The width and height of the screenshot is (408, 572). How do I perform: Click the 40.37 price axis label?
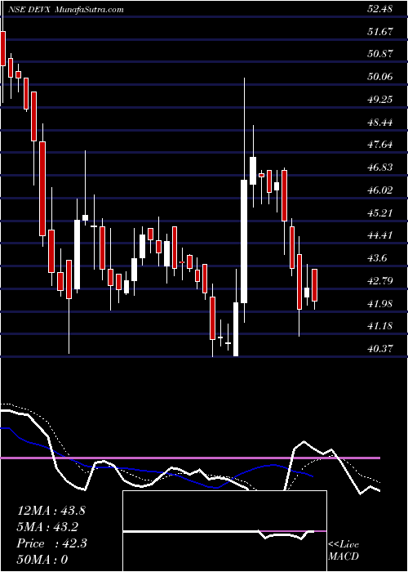click(380, 348)
